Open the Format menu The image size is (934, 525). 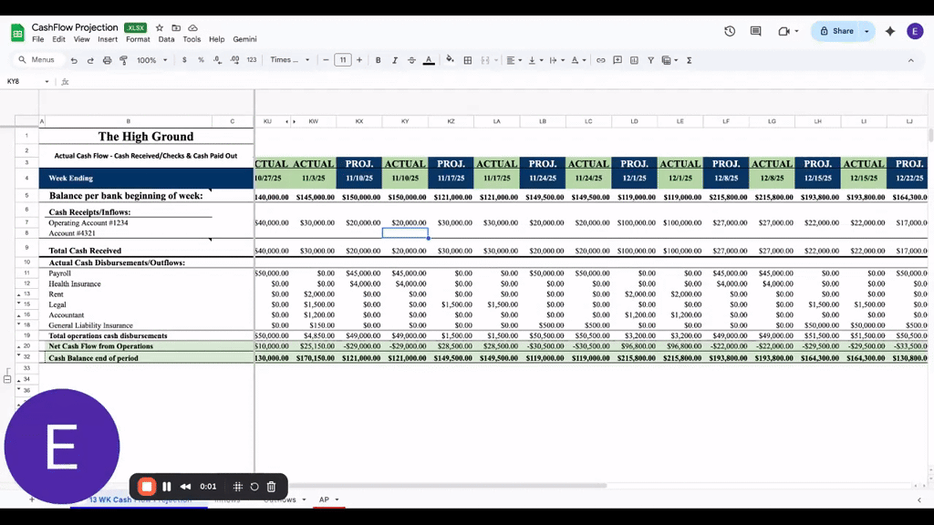(x=137, y=39)
